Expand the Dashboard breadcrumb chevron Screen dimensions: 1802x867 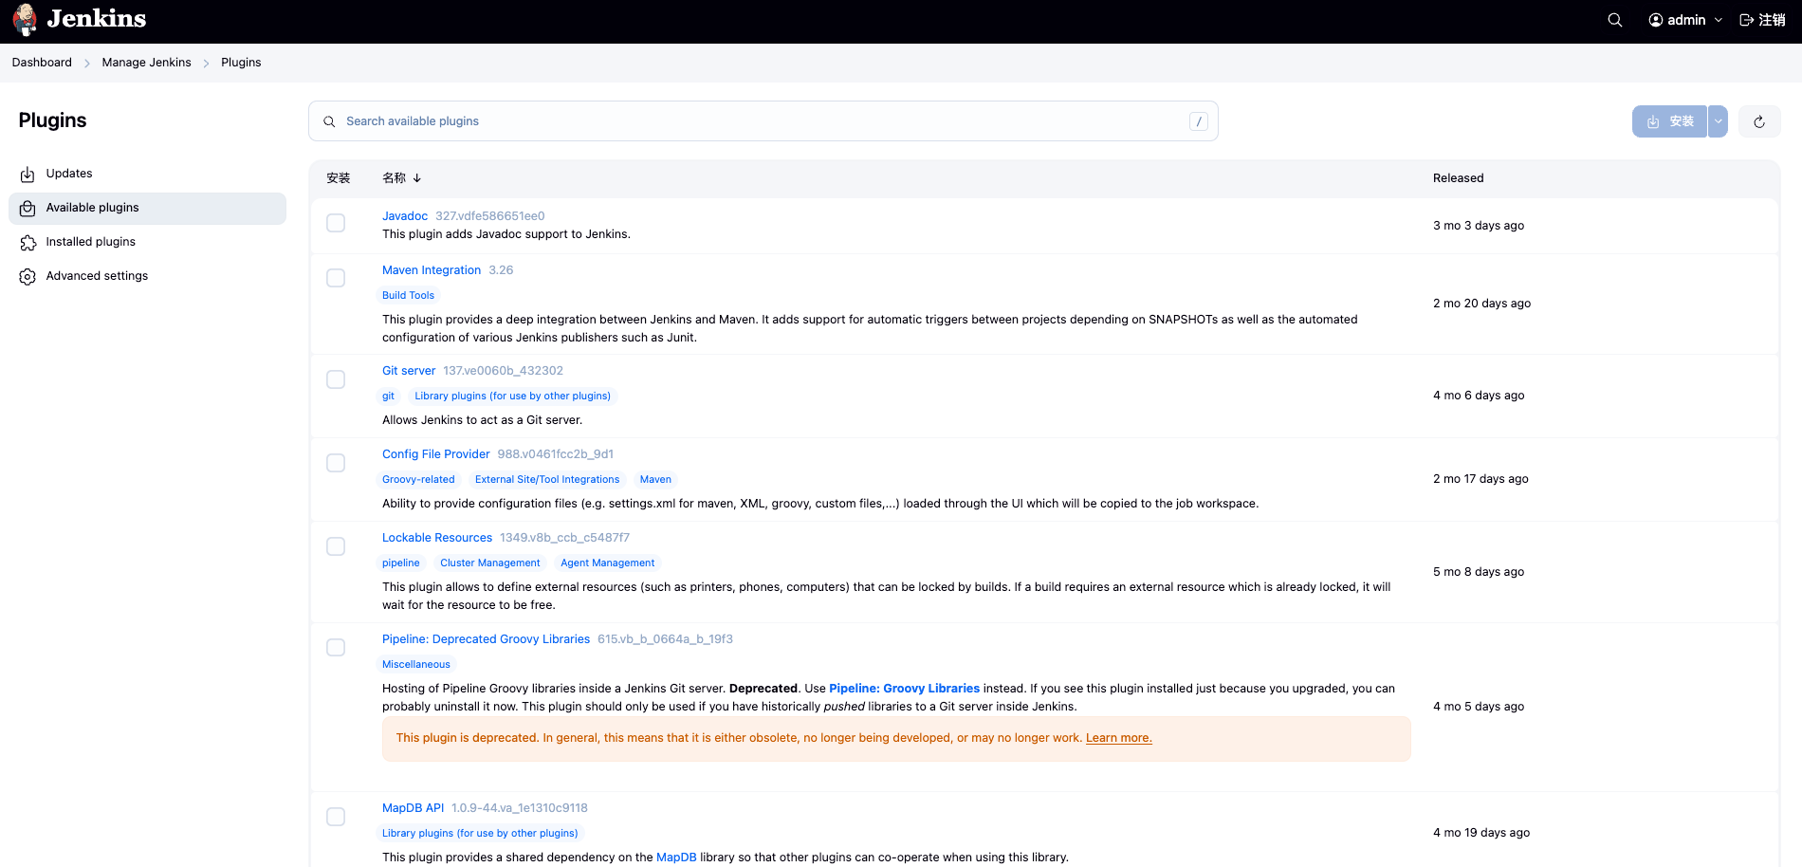(87, 64)
